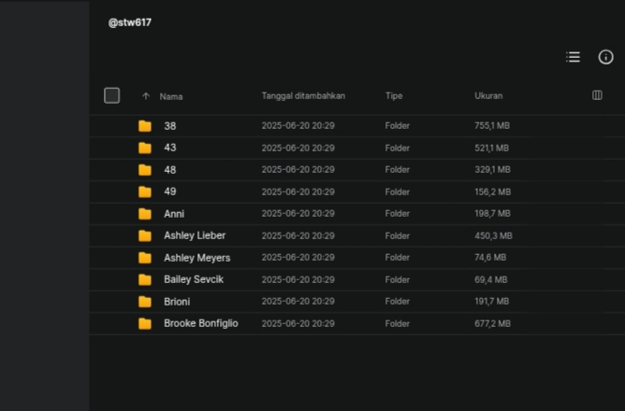This screenshot has height=411, width=625.
Task: Click the Ashley Meyers folder icon
Action: [x=145, y=258]
